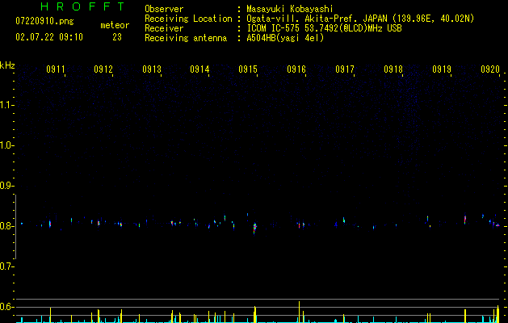Click the date stamp 02.07.22 09:10

(49, 37)
